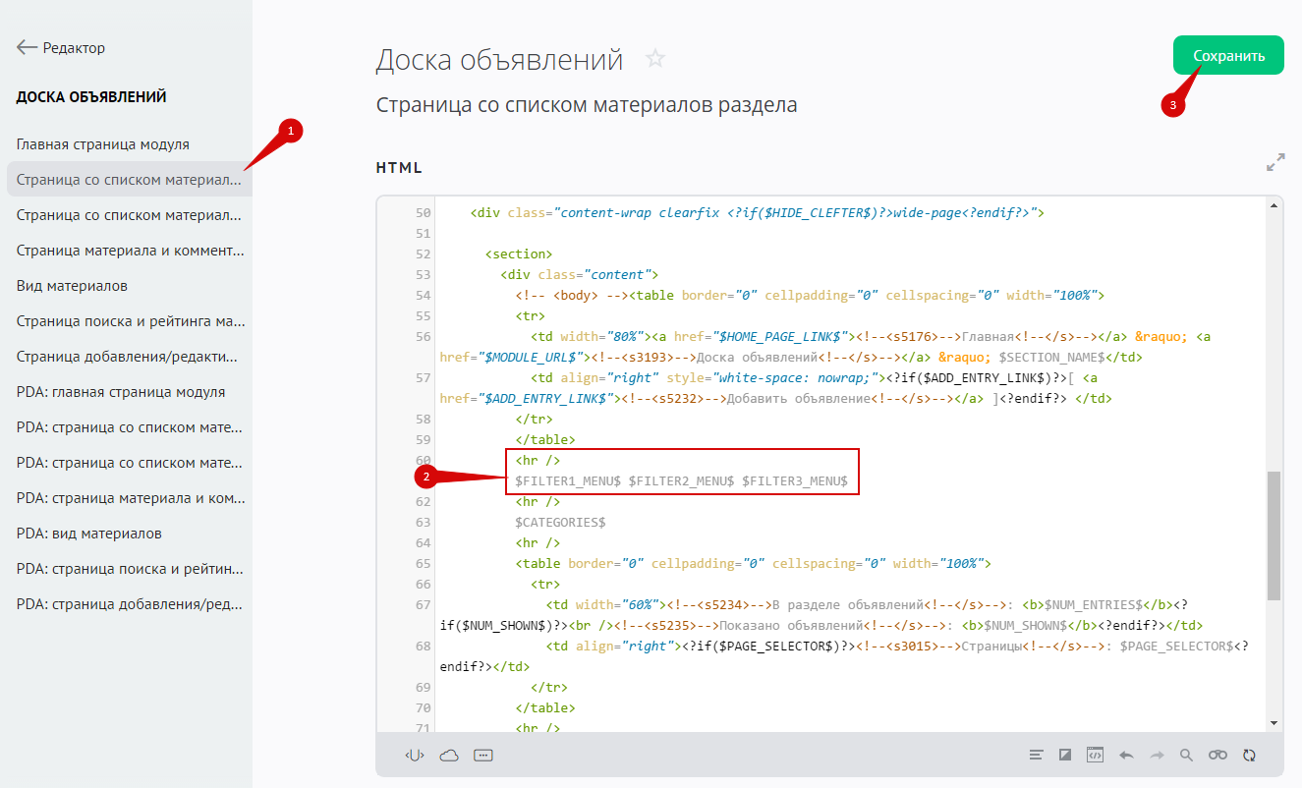Open PDA: главная страница модуля template
This screenshot has height=788, width=1302.
coord(121,392)
